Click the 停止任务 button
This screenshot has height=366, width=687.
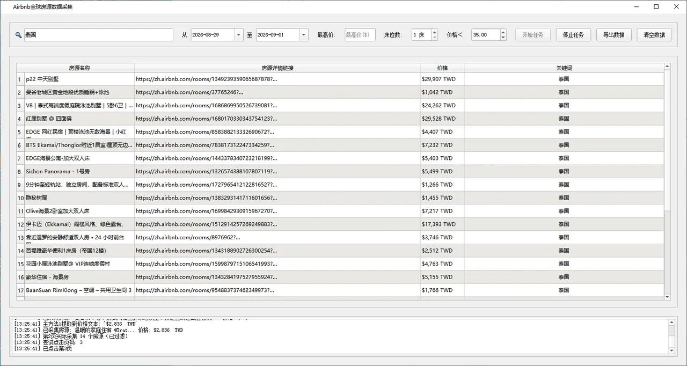click(x=573, y=35)
